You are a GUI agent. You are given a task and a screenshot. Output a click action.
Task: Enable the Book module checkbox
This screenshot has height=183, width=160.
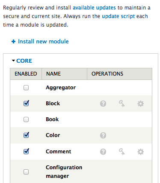point(26,119)
